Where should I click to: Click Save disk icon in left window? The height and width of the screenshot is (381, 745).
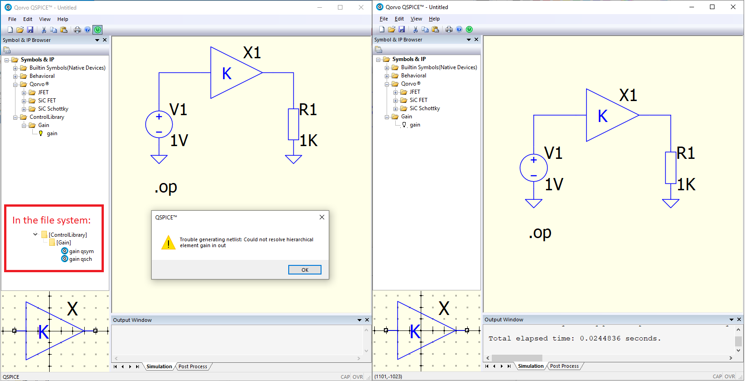click(x=30, y=30)
